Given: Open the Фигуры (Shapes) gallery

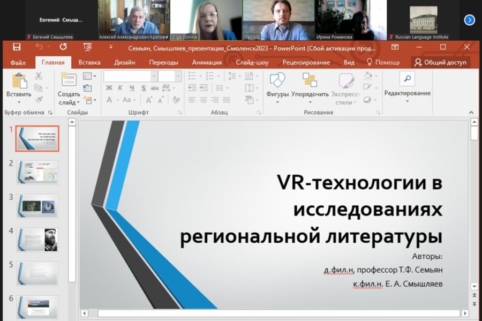Looking at the screenshot, I should [x=277, y=81].
